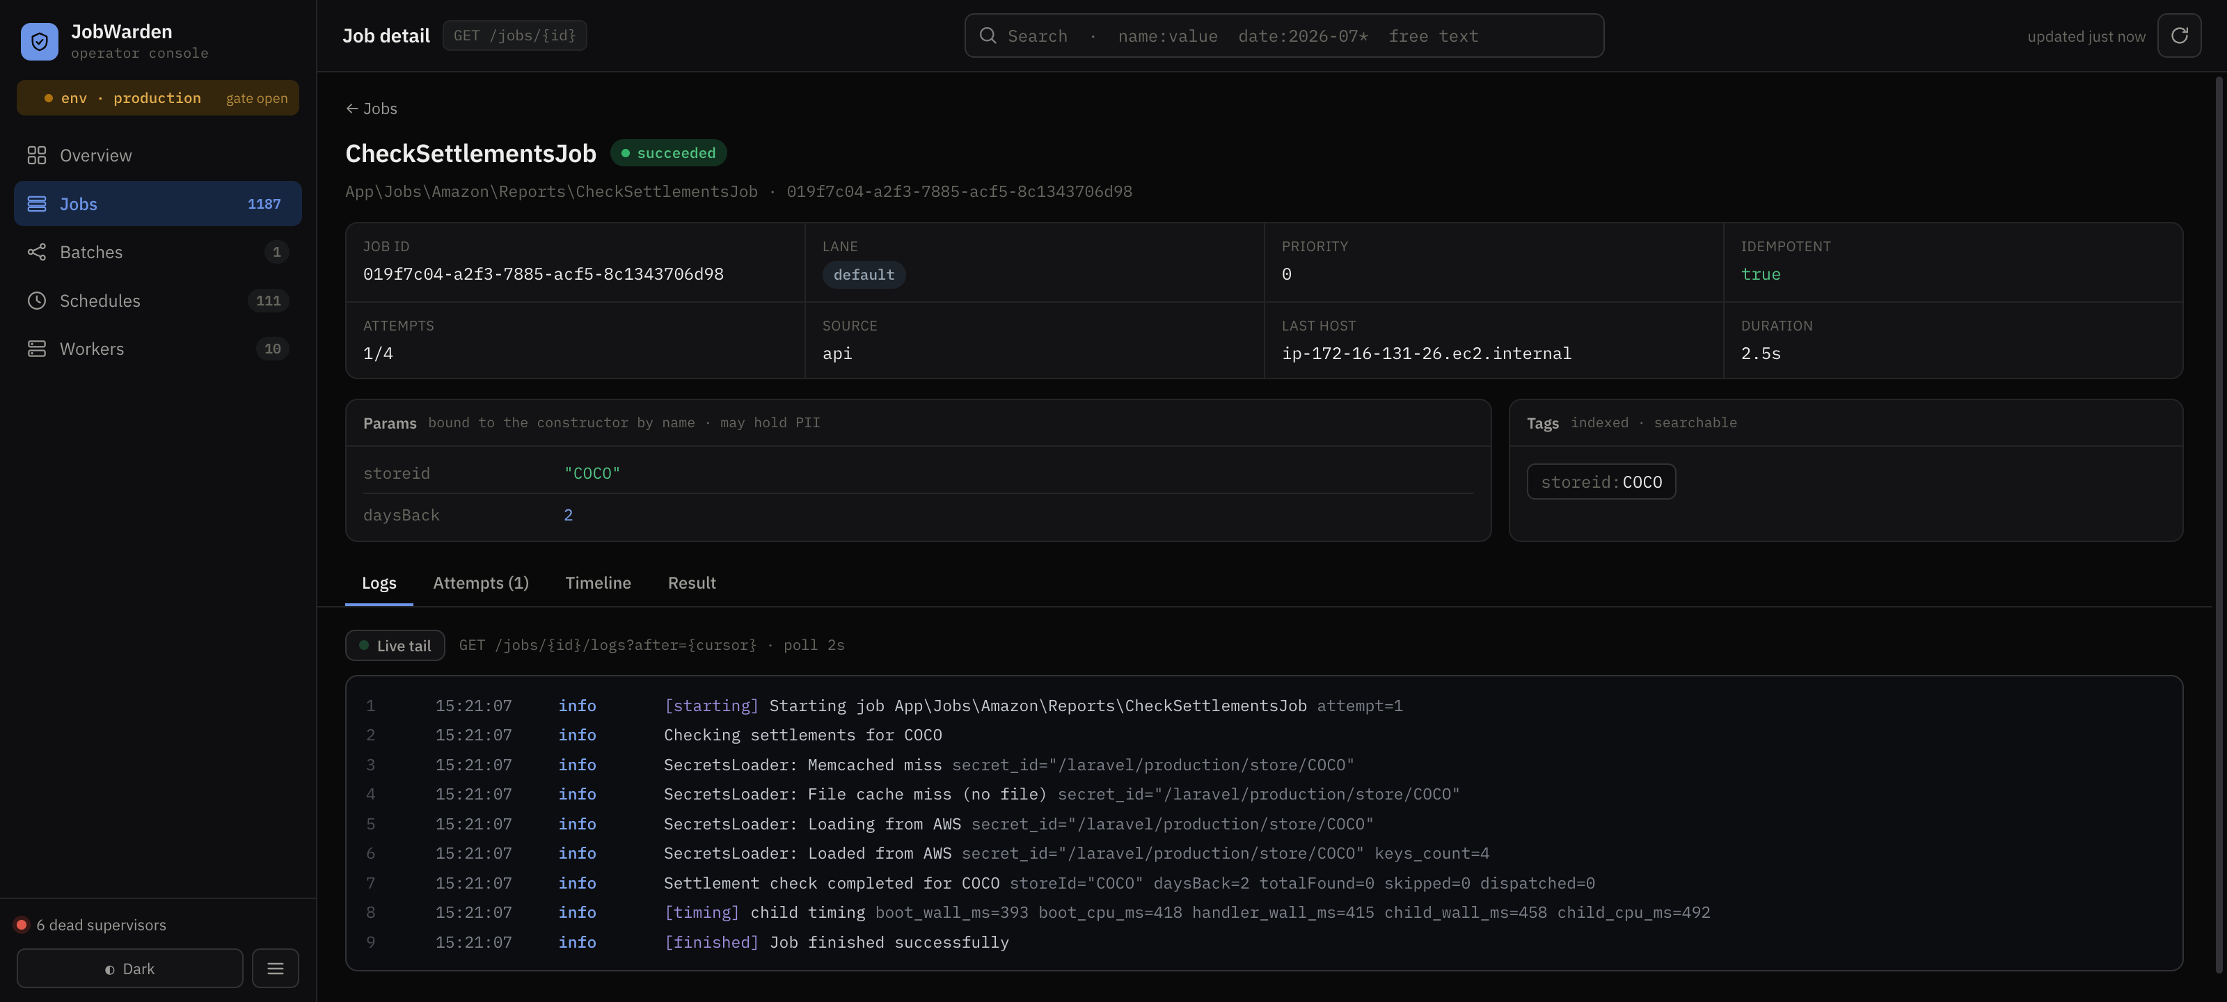Click the idempotent value true
Viewport: 2227px width, 1002px height.
(1760, 274)
